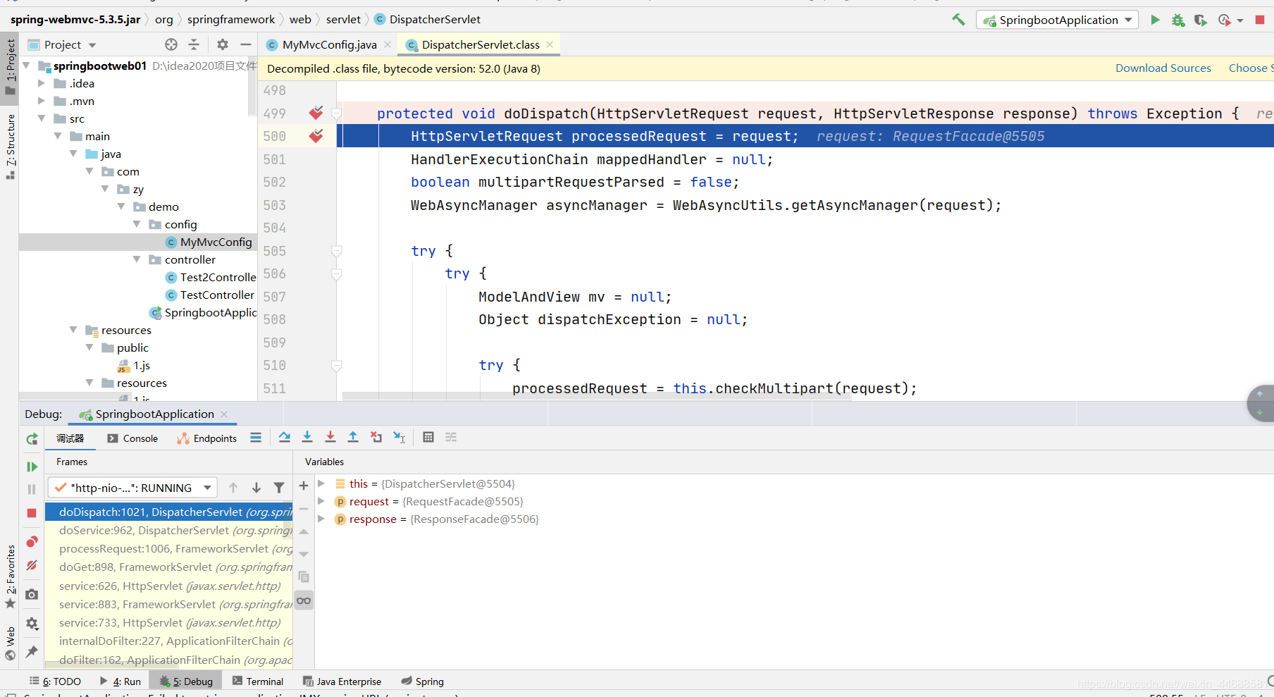The height and width of the screenshot is (697, 1274).
Task: Open Project panel settings gear
Action: point(223,44)
